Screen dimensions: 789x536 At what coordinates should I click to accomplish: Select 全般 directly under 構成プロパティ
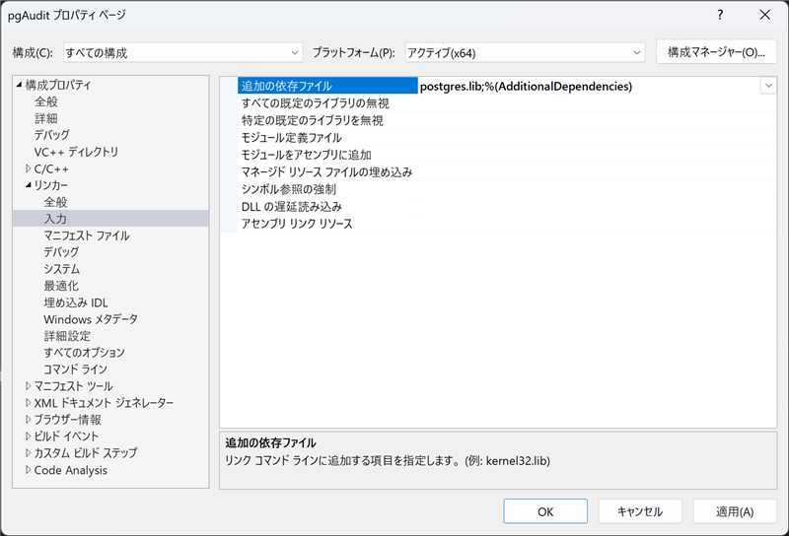point(46,101)
